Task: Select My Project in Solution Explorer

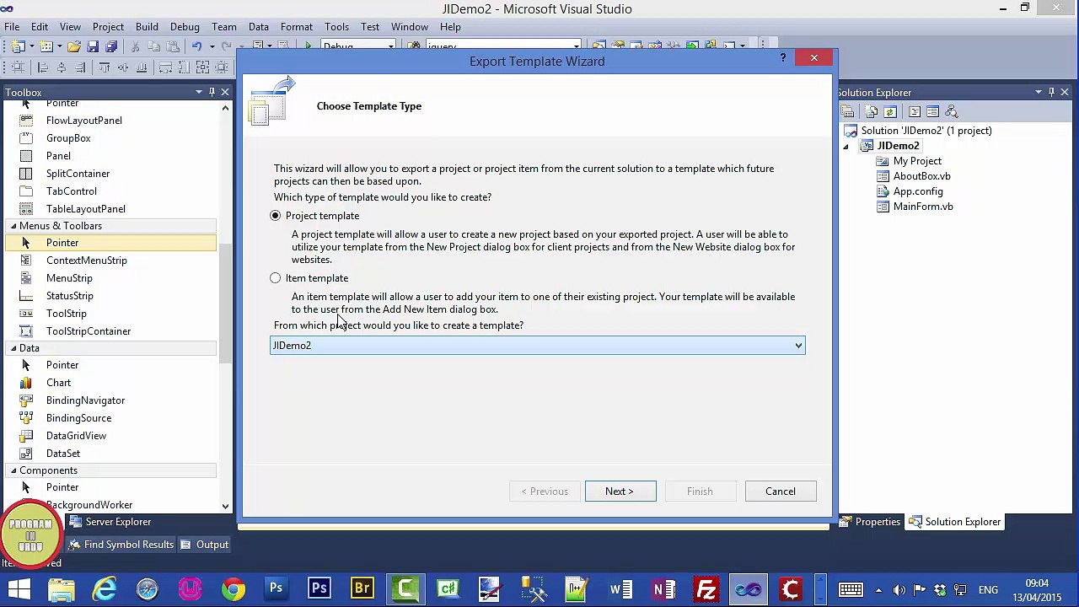Action: point(917,161)
